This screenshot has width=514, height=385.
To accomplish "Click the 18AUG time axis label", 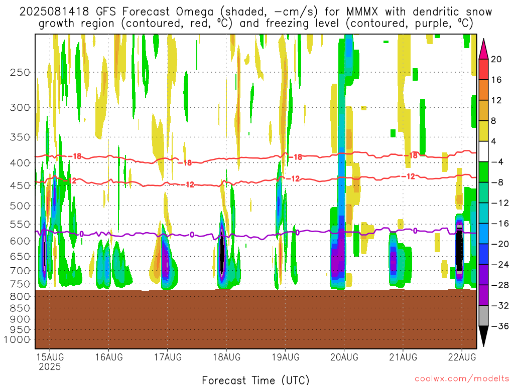I will tap(226, 357).
